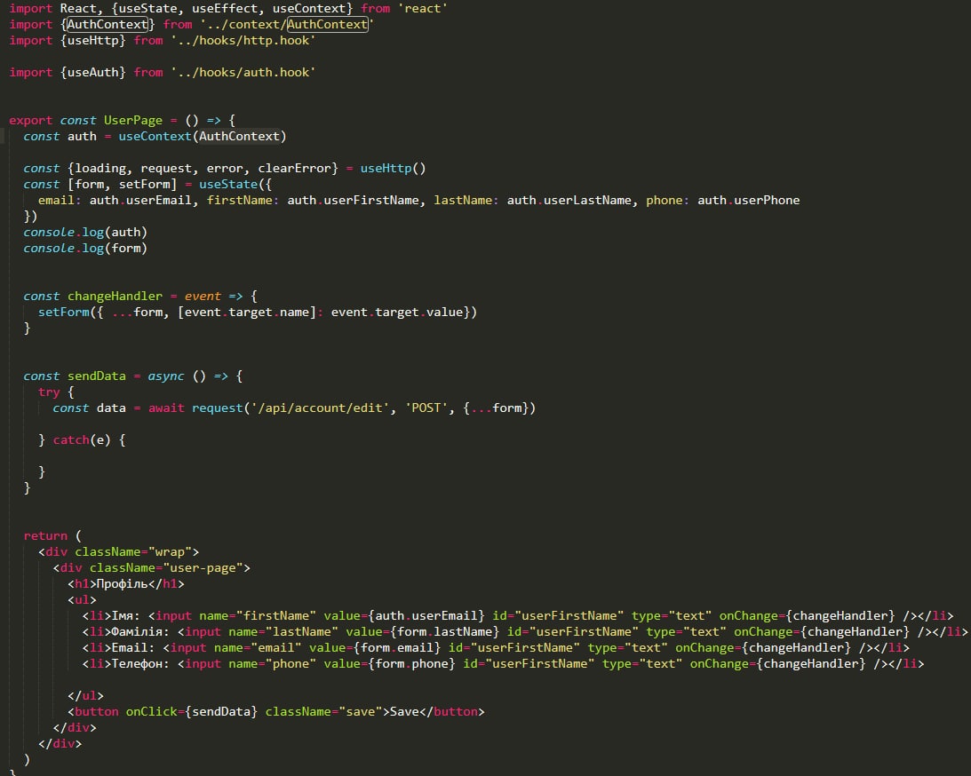Click 'useState' in the React import line
Image resolution: width=971 pixels, height=776 pixels.
click(147, 9)
